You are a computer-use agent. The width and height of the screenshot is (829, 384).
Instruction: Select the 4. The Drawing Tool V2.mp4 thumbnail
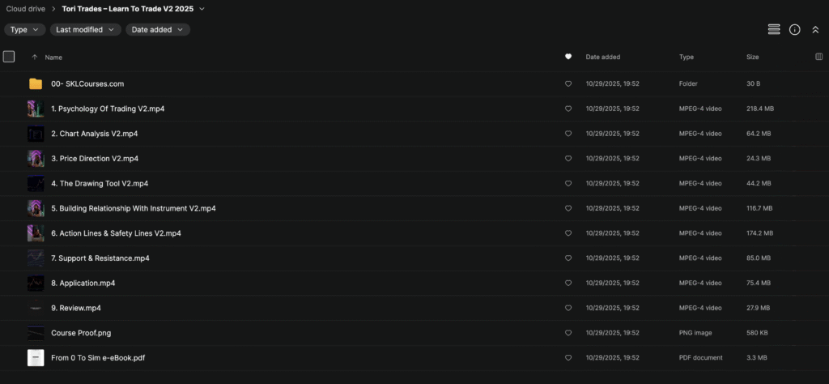[36, 183]
